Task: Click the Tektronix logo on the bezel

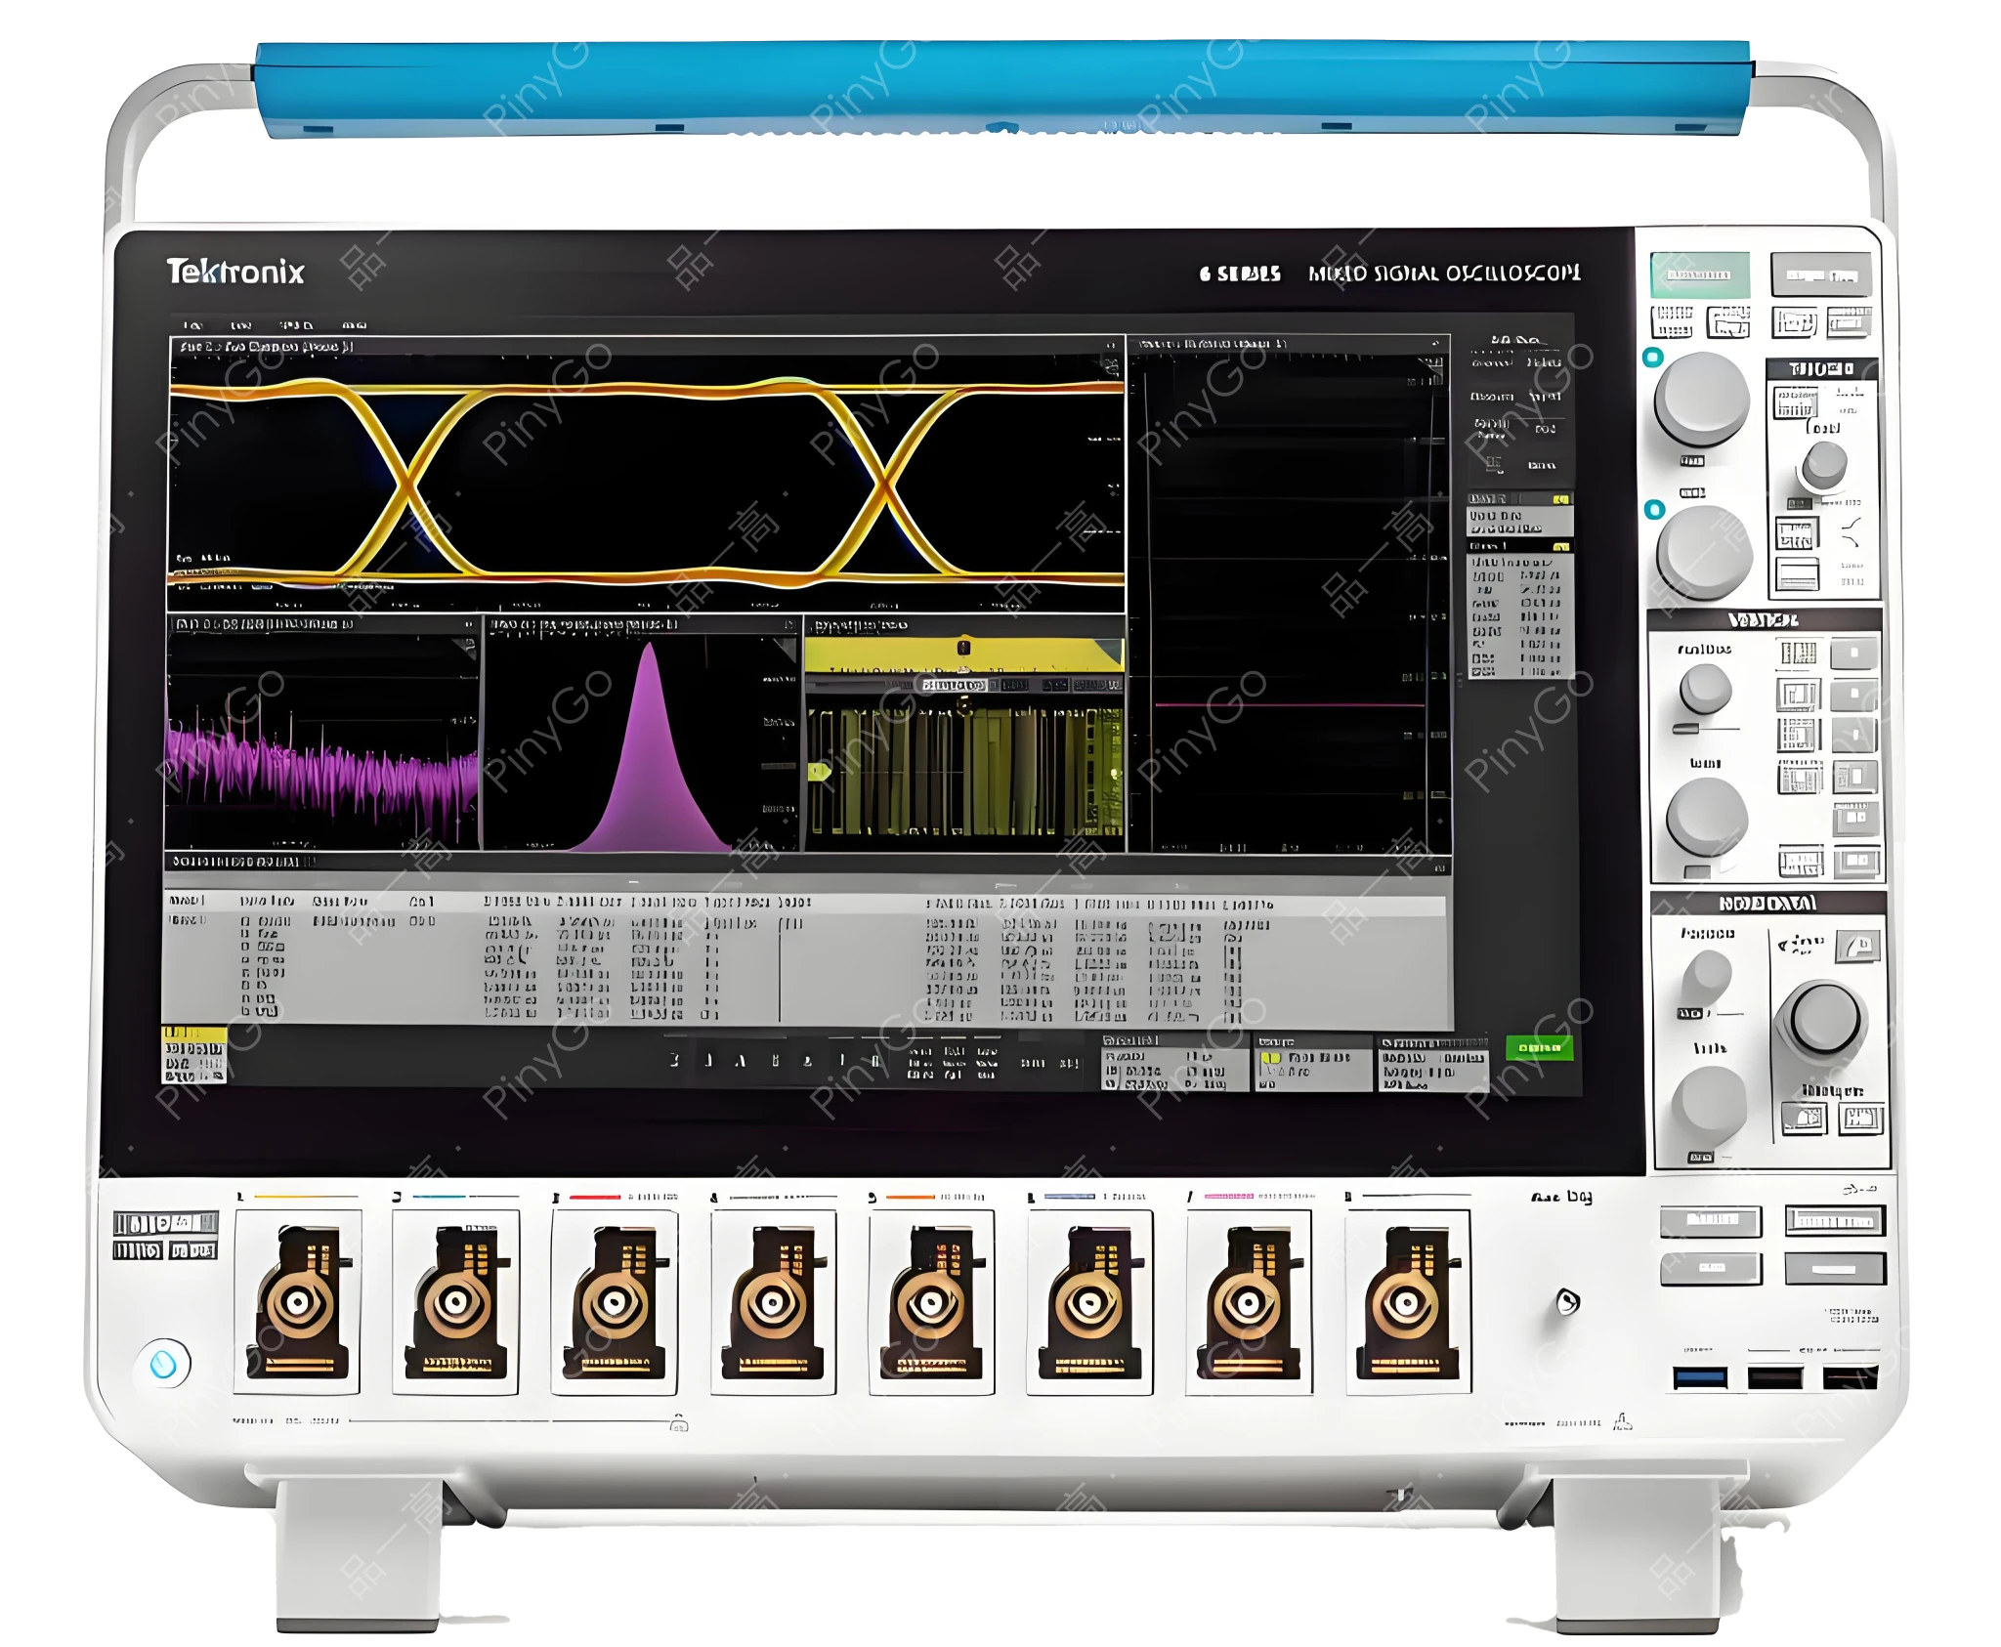Action: tap(234, 272)
